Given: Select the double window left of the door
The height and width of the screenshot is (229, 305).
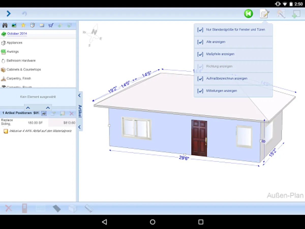Looking at the screenshot, I should (136, 128).
